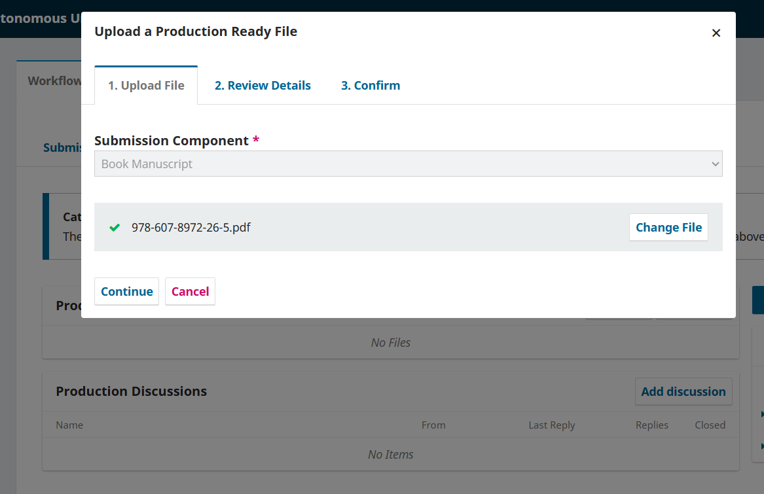Viewport: 764px width, 494px height.
Task: Click the Name column header
Action: click(69, 425)
